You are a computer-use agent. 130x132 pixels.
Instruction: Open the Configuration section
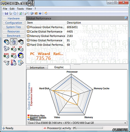[13, 23]
